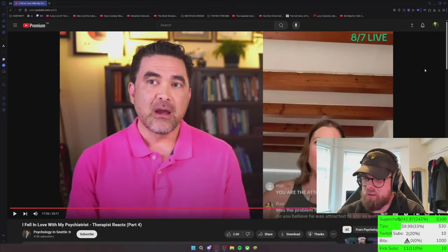Open YouTube notifications bell

coord(422,25)
